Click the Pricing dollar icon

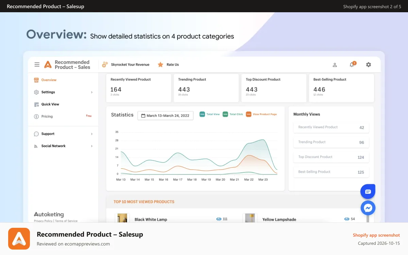36,117
